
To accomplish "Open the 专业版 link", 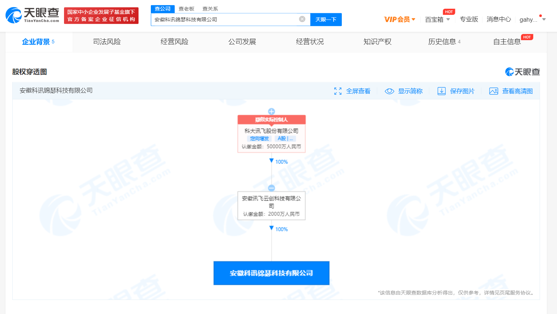I will 469,19.
